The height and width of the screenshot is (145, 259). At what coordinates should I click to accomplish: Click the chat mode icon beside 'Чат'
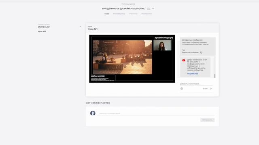point(201,52)
